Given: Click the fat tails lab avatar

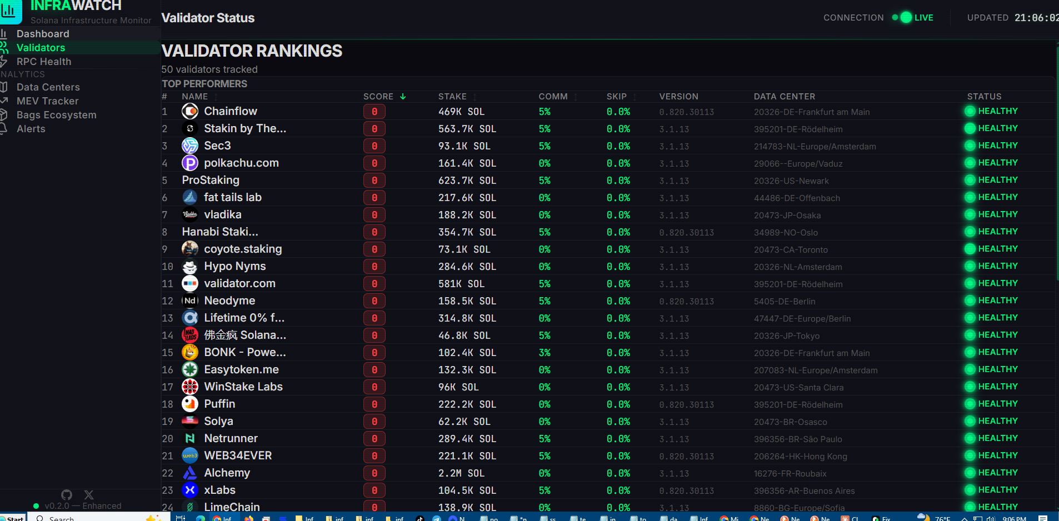Looking at the screenshot, I should pos(190,197).
